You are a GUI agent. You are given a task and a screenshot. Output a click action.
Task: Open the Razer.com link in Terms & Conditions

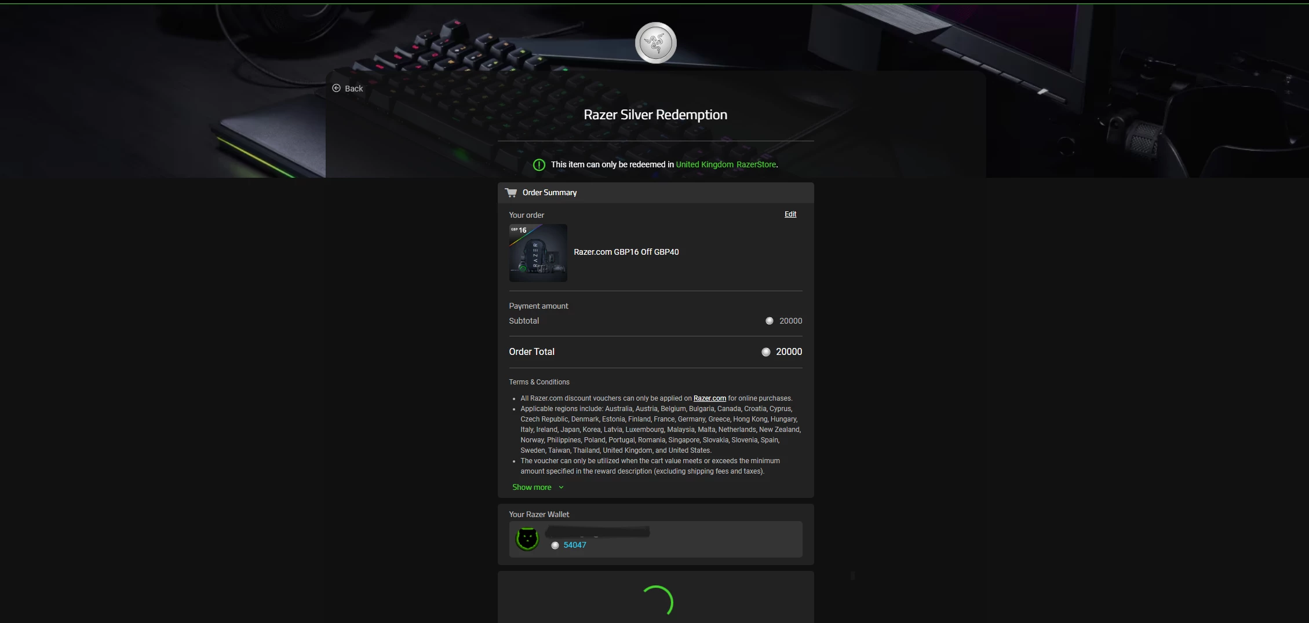tap(710, 398)
